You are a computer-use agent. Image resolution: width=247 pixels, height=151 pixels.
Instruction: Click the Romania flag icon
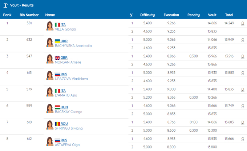57,123
